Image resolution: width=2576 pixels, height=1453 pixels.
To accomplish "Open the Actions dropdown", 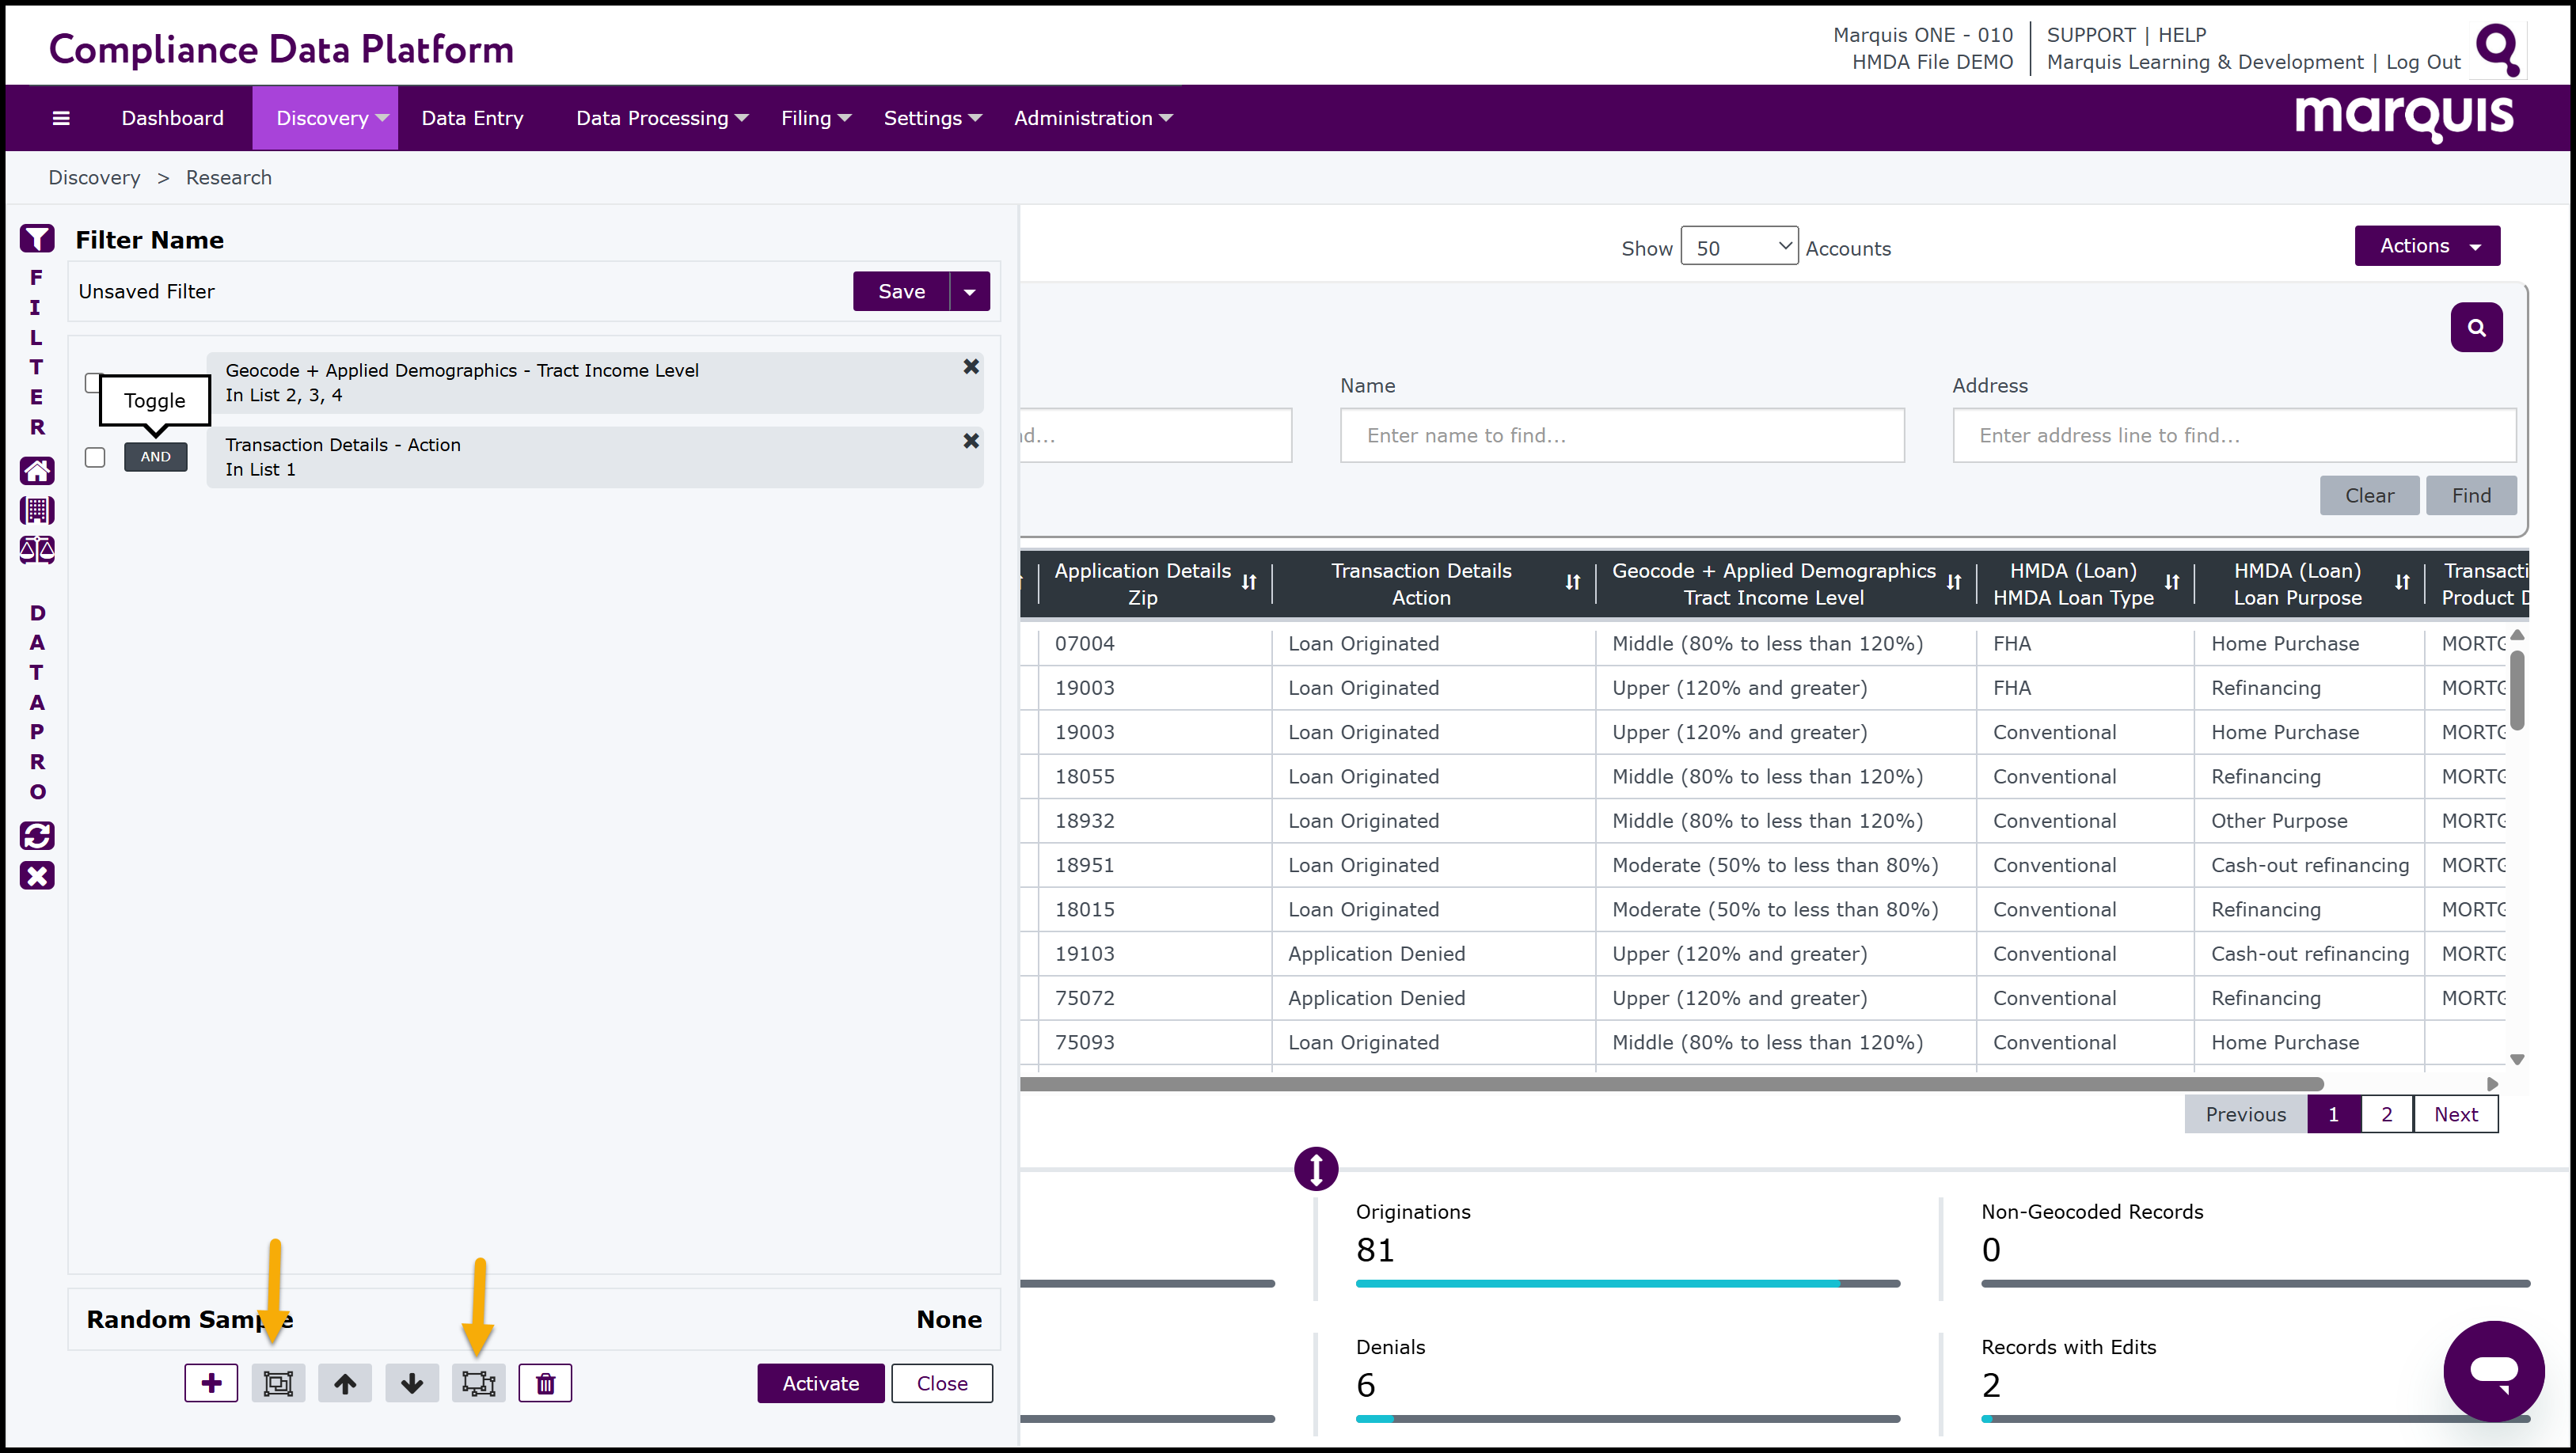I will coord(2427,246).
